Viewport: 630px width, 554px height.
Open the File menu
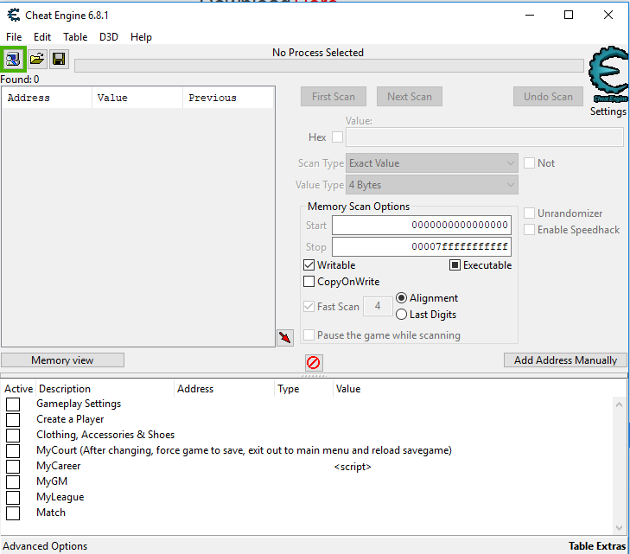(x=14, y=37)
